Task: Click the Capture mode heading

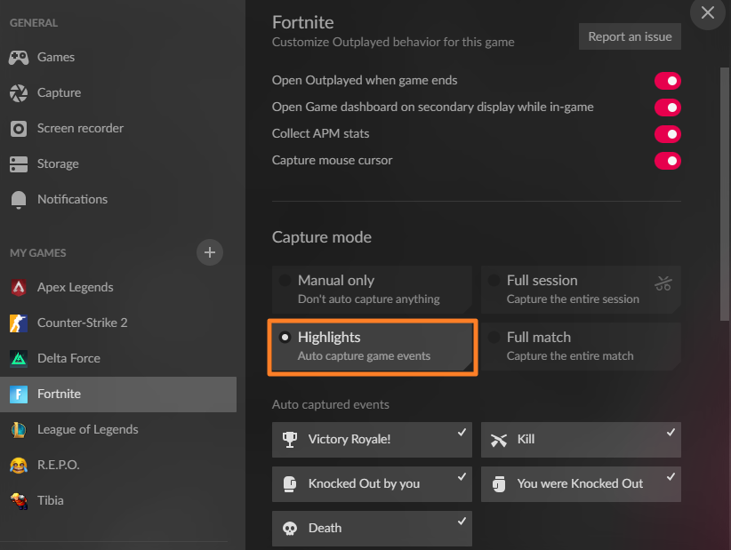Action: click(322, 237)
